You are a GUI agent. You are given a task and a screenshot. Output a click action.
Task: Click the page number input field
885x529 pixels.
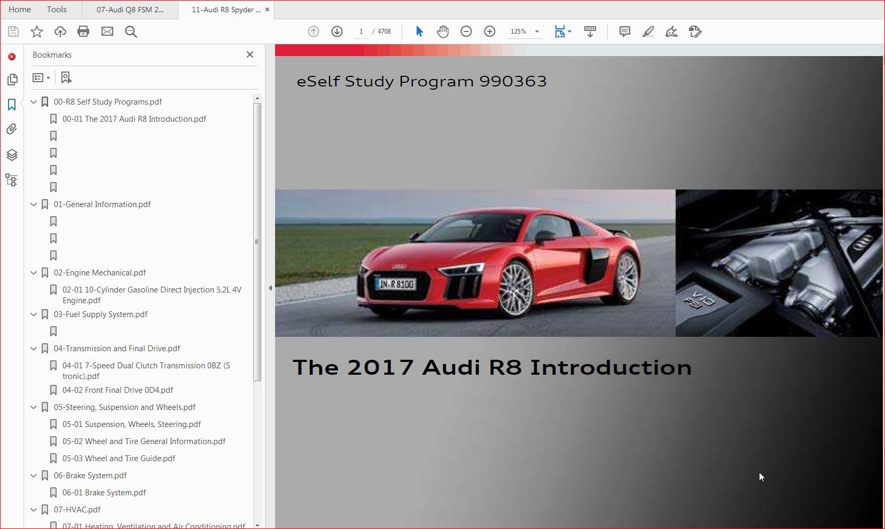point(361,31)
